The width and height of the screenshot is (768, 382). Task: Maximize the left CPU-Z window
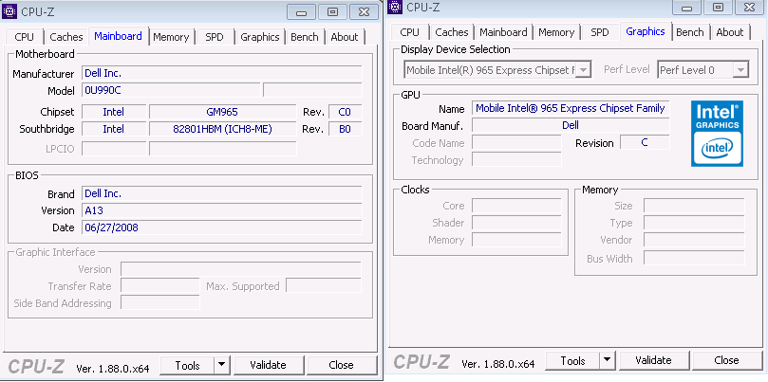coord(332,12)
